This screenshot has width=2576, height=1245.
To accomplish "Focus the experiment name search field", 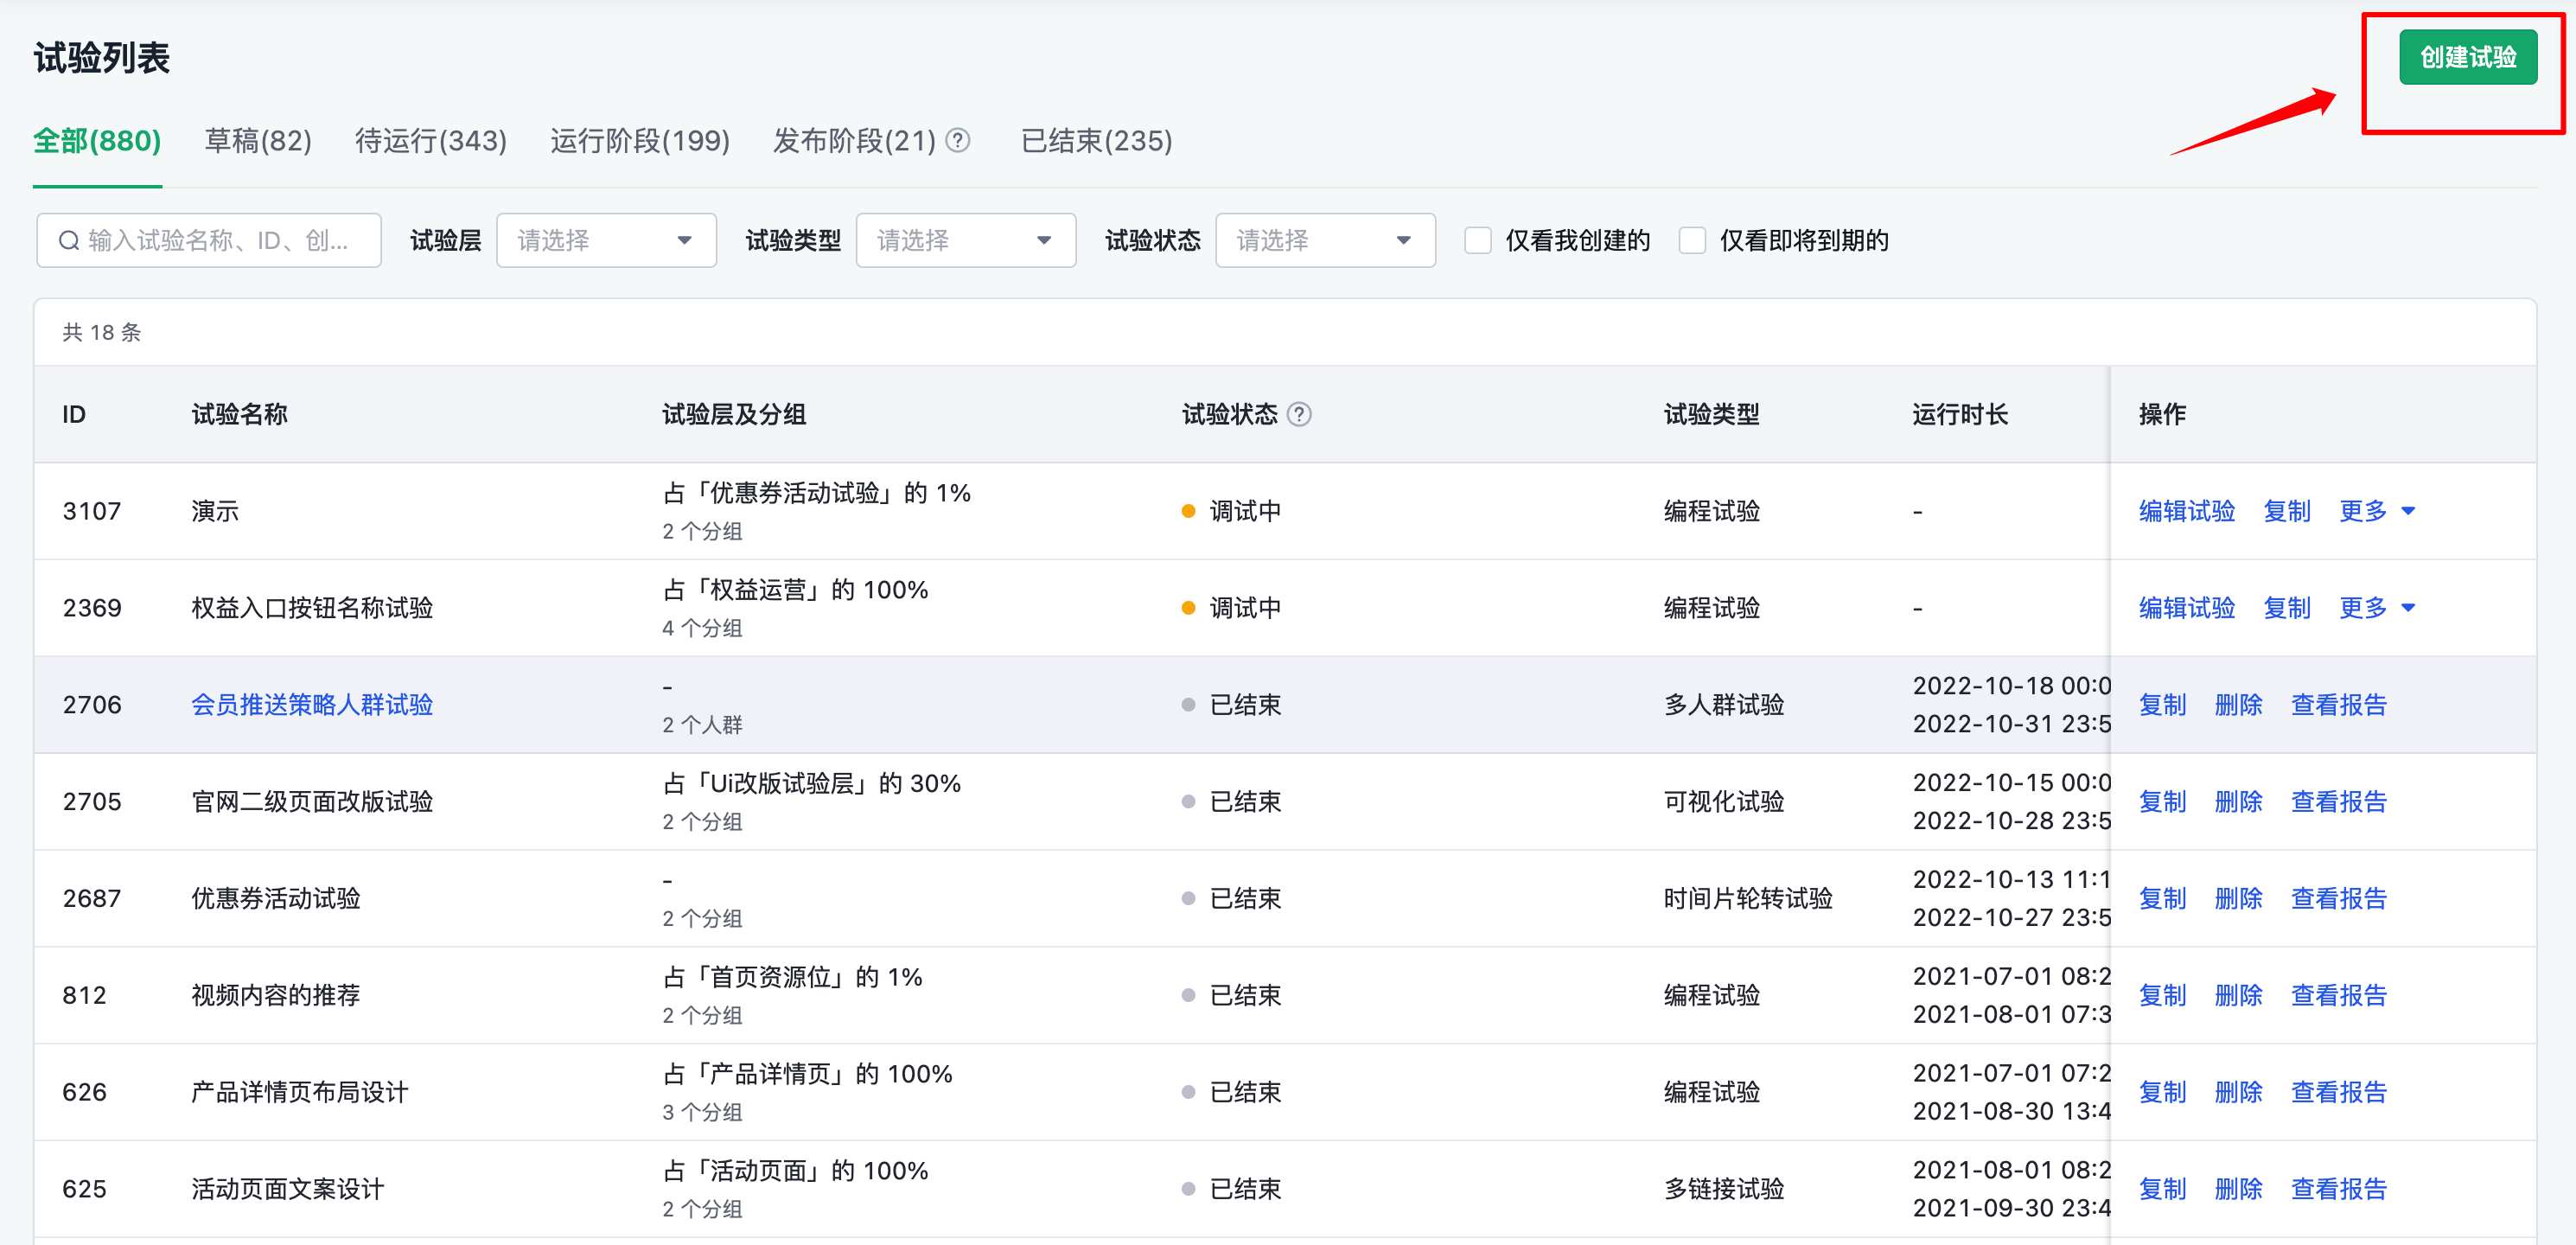I will (x=220, y=241).
